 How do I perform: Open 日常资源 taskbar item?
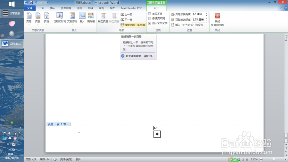pyautogui.click(x=12, y=14)
